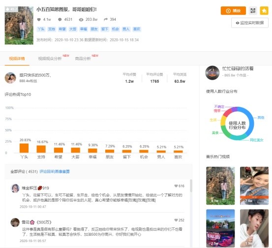Open the main video thumbnail at top
This screenshot has width=272, height=248.
pos(19,25)
